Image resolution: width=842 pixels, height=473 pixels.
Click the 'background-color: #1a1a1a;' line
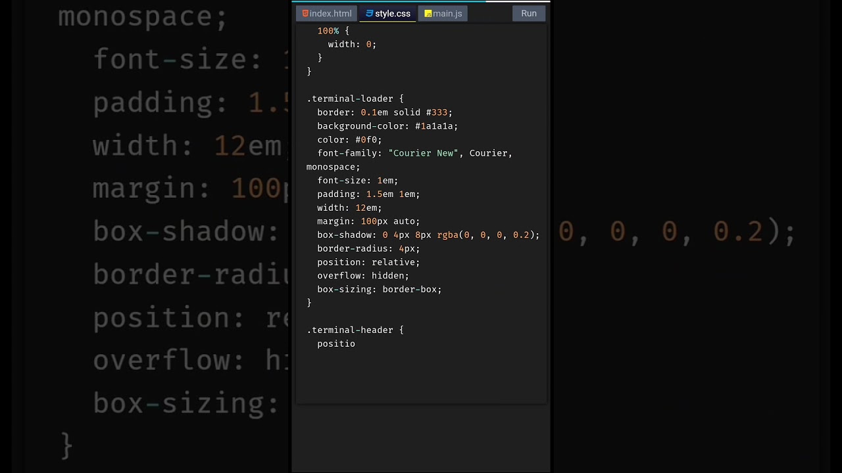tap(387, 126)
